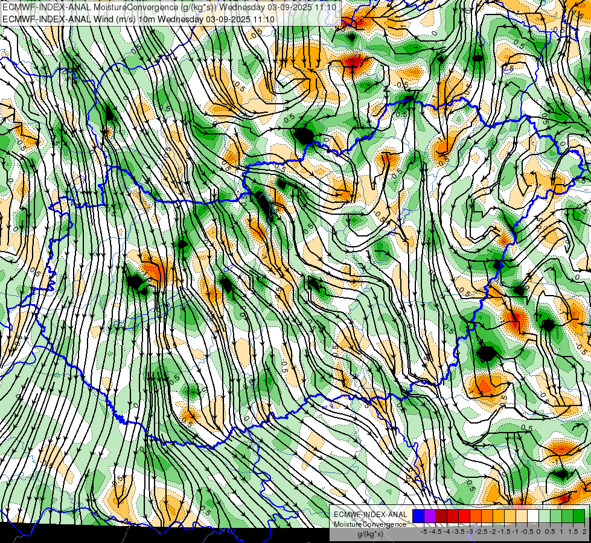The image size is (591, 543).
Task: Select the darkest green swatch ending at 2
Action: pyautogui.click(x=579, y=516)
